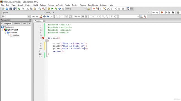181x101 pixels.
Task: Click the Abort build icon
Action: click(63, 9)
